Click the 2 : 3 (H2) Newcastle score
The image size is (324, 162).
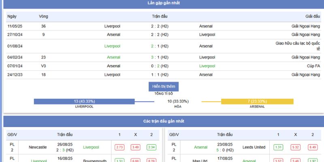point(66,150)
